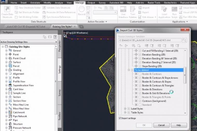Expand Table Styles in Import dialog

coord(125,113)
